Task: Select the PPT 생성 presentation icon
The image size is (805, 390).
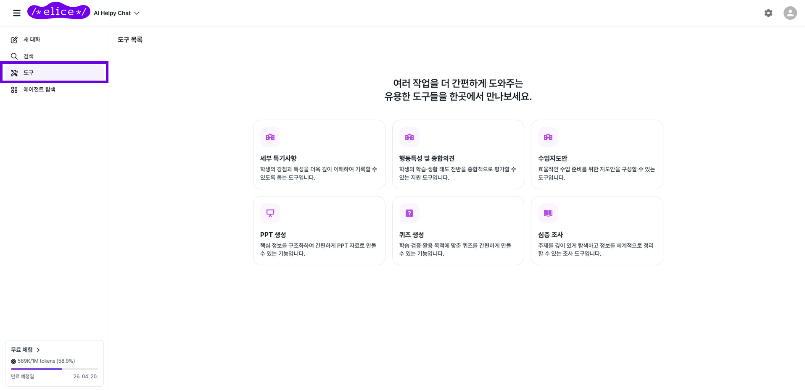Action: point(270,213)
